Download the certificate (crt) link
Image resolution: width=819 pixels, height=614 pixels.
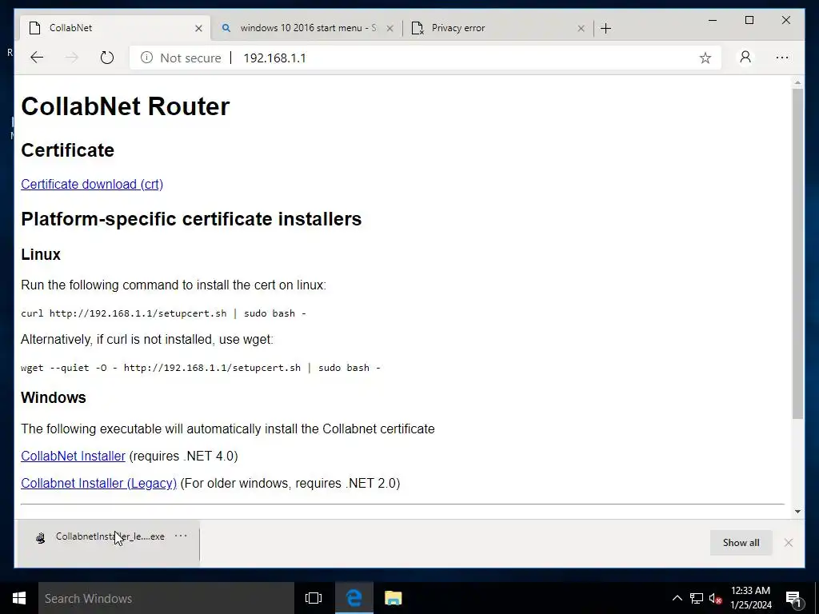pyautogui.click(x=92, y=185)
